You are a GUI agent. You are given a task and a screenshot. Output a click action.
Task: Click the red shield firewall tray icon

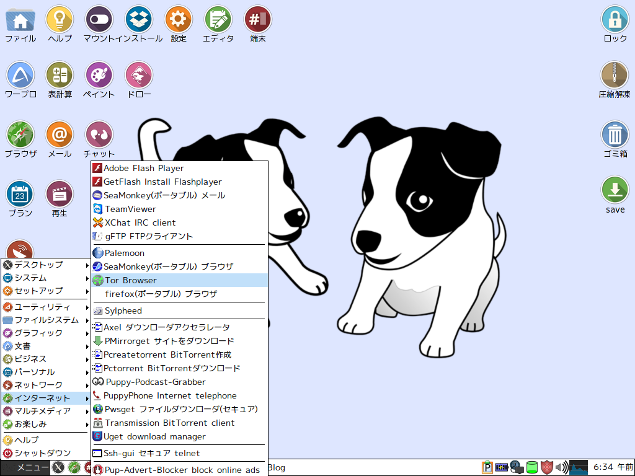tap(547, 467)
